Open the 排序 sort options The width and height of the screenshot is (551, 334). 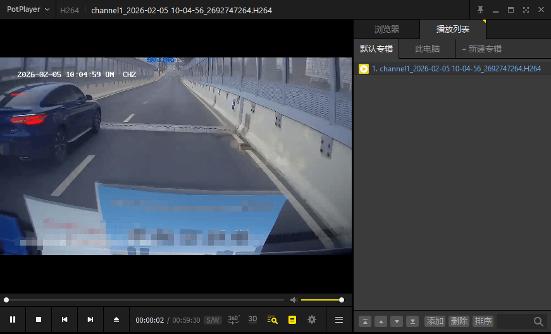click(x=483, y=321)
